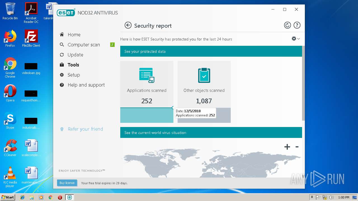Click the ESET taskbar button
Image resolution: width=358 pixels, height=201 pixels.
(x=69, y=197)
